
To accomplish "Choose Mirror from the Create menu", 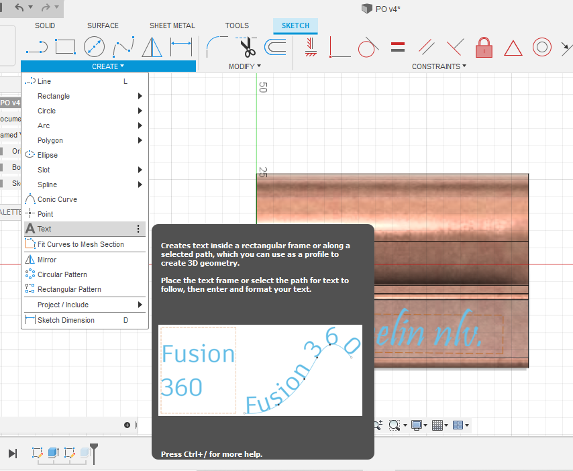I will (85, 260).
